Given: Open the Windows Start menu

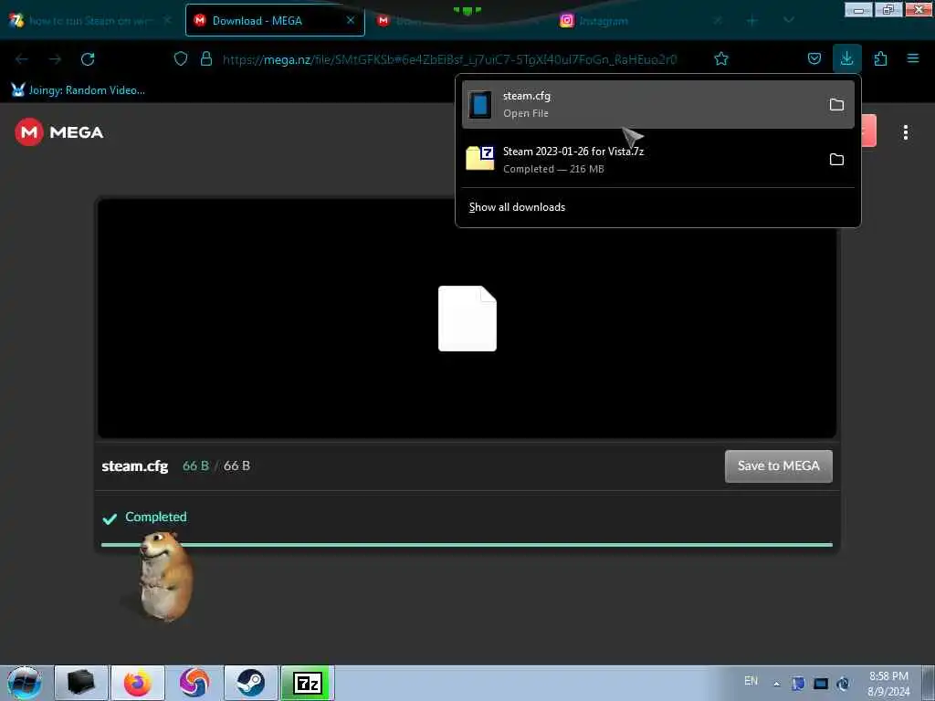Looking at the screenshot, I should [x=24, y=683].
